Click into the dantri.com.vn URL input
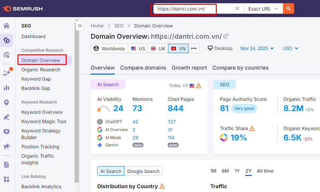The width and height of the screenshot is (320, 192). (192, 9)
